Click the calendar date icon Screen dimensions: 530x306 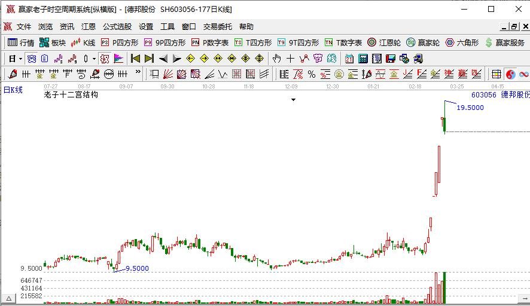click(x=349, y=59)
